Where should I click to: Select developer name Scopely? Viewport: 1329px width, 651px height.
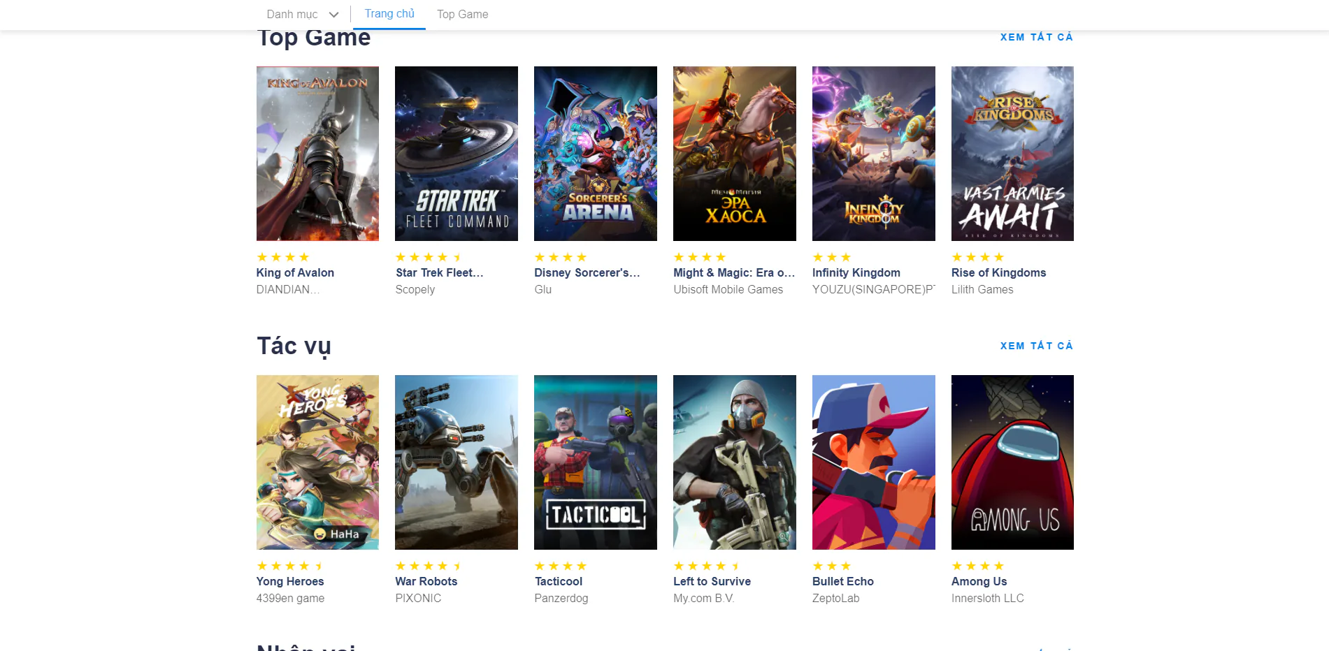(415, 289)
